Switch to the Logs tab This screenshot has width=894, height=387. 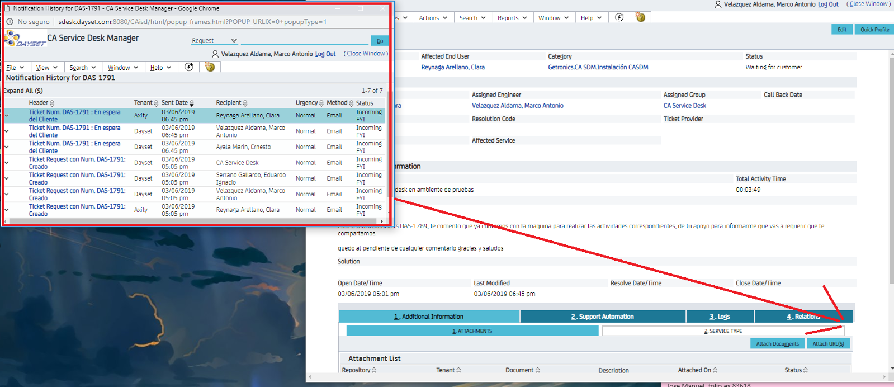point(720,317)
